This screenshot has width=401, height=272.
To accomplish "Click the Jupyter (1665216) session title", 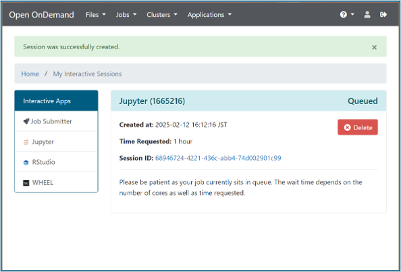I will pyautogui.click(x=152, y=101).
